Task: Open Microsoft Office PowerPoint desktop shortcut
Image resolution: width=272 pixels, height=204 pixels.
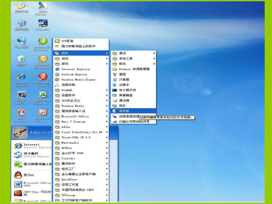Action: point(42,115)
